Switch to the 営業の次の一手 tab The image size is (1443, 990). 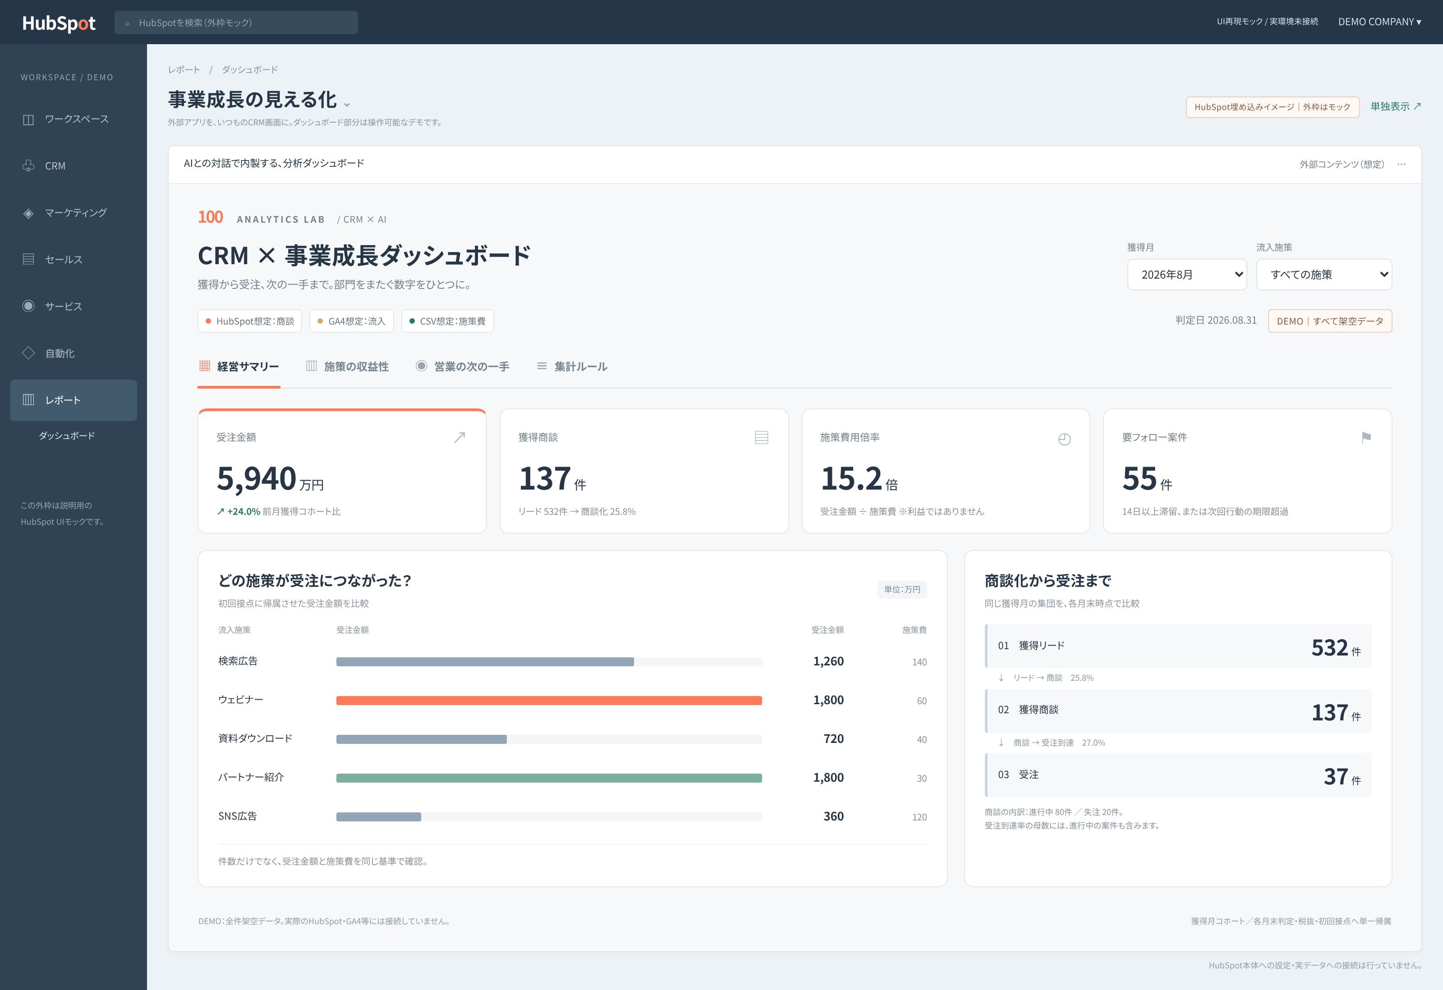coord(463,367)
